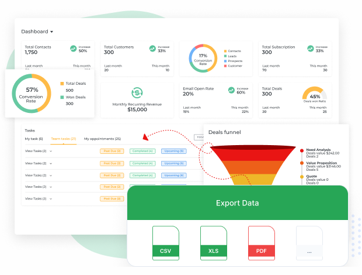This screenshot has height=275, width=362.
Task: Click the Export Data green header
Action: point(238,202)
